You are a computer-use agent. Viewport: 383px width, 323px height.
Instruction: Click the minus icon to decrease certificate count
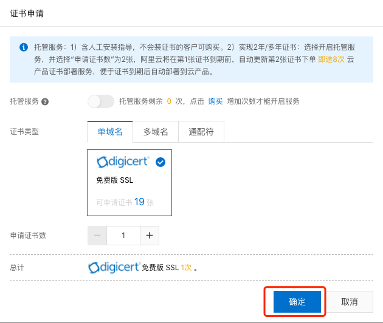pyautogui.click(x=97, y=236)
